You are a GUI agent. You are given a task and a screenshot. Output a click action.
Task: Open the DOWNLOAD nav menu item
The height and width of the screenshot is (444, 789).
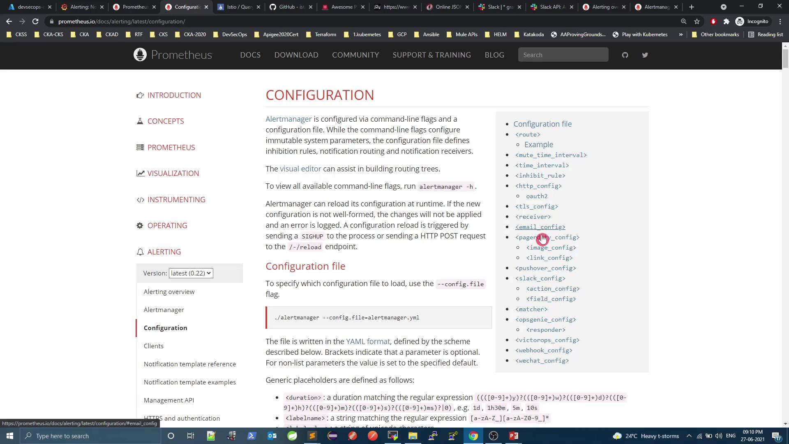[296, 55]
